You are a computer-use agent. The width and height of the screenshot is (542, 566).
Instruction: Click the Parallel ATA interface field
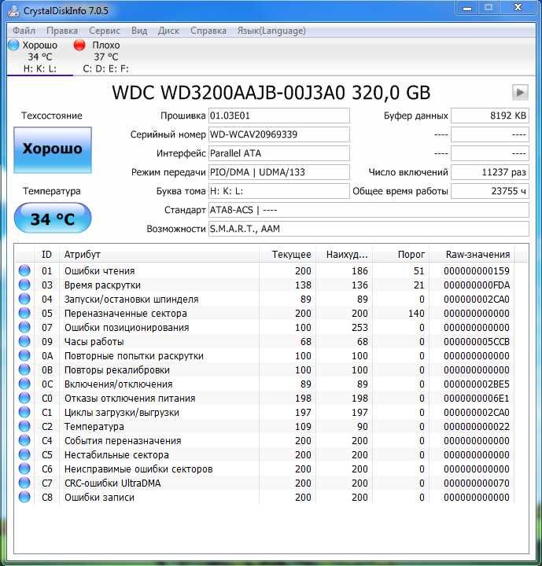point(279,153)
